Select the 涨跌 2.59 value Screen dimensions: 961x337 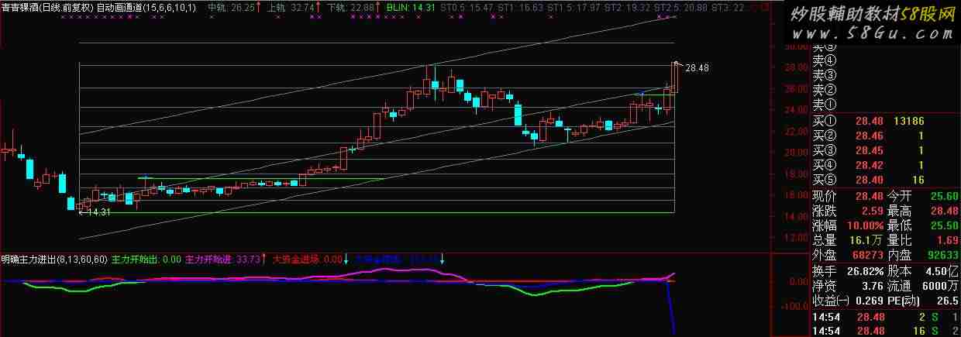coord(873,211)
